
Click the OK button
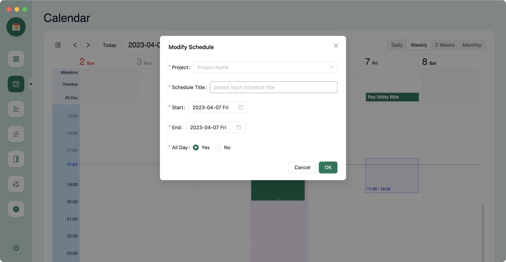click(x=328, y=167)
